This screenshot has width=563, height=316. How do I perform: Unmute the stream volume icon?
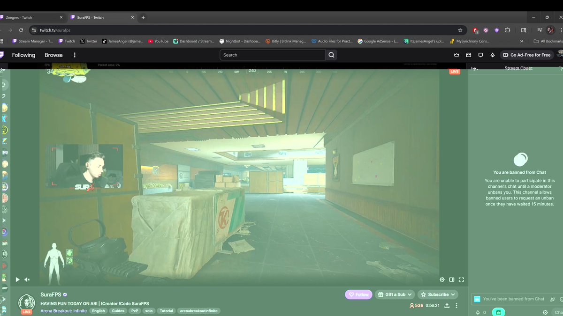(x=27, y=279)
